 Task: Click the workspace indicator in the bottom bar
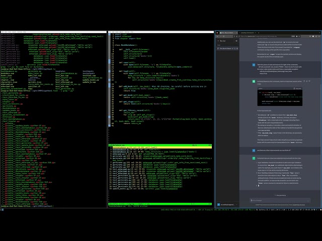[x=2, y=210]
